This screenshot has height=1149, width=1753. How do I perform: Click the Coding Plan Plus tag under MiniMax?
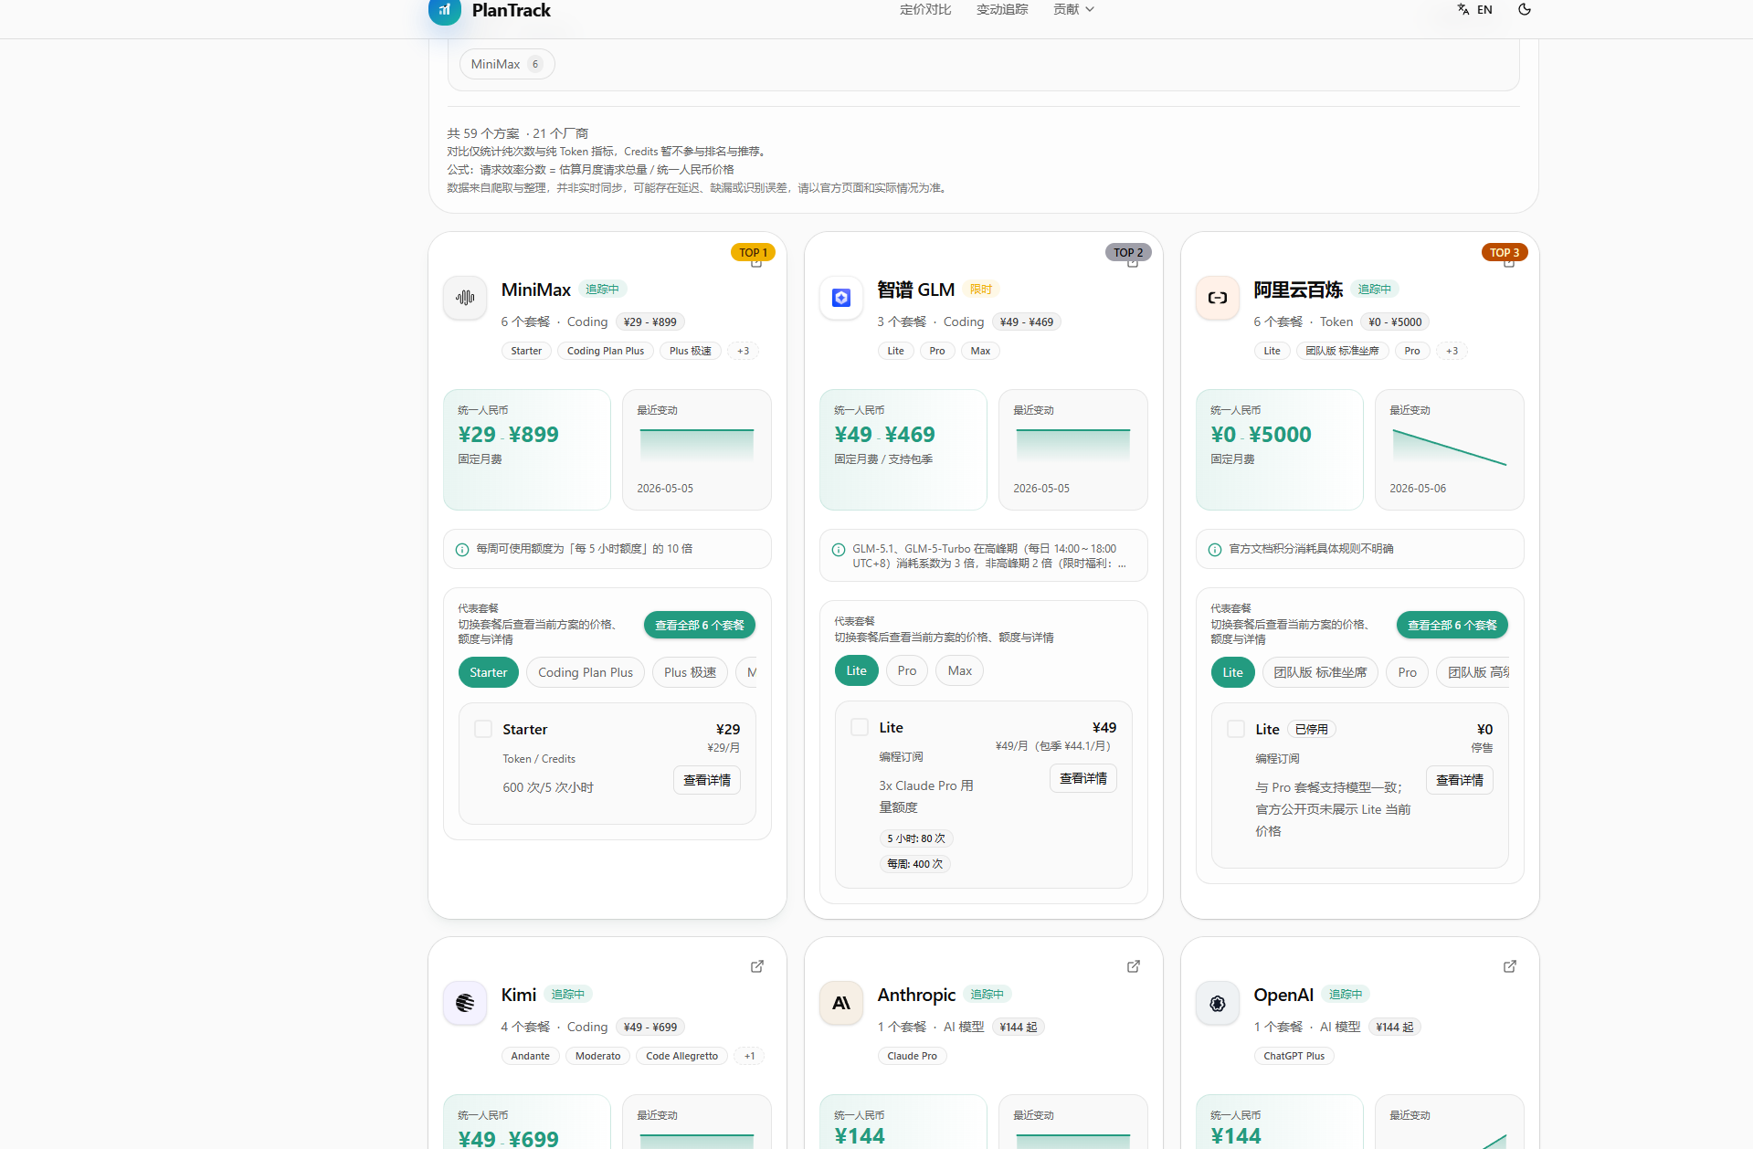[606, 351]
